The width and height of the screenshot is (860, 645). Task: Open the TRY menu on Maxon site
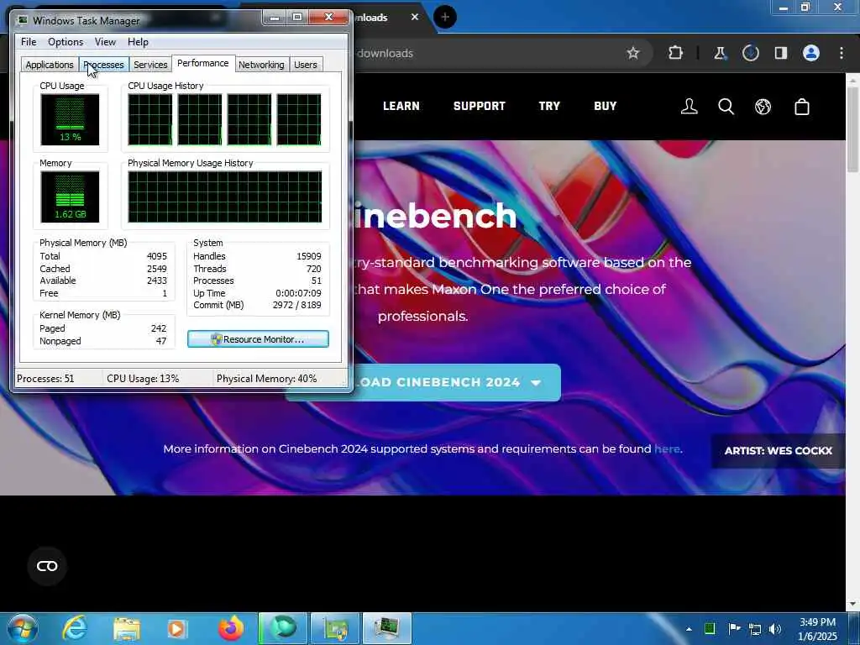(x=549, y=106)
